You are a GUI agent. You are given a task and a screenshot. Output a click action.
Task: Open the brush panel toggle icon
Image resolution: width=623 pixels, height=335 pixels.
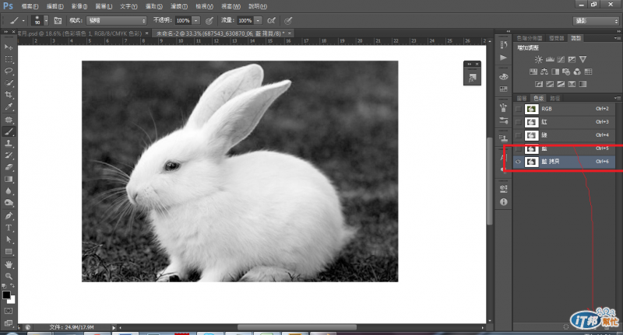click(57, 19)
